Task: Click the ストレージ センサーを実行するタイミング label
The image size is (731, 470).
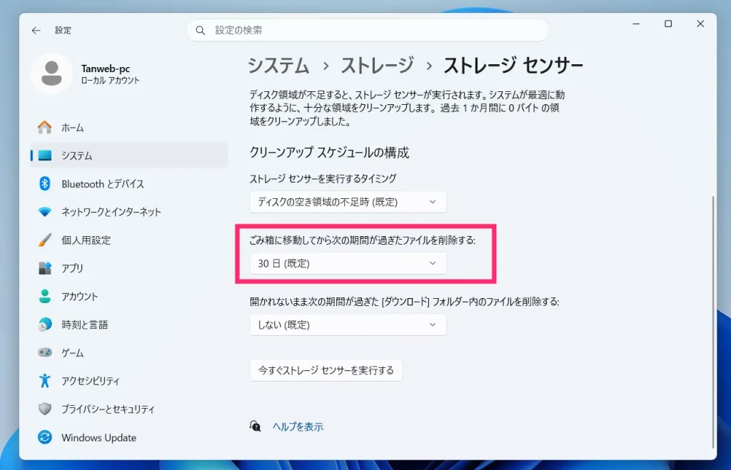Action: [323, 178]
